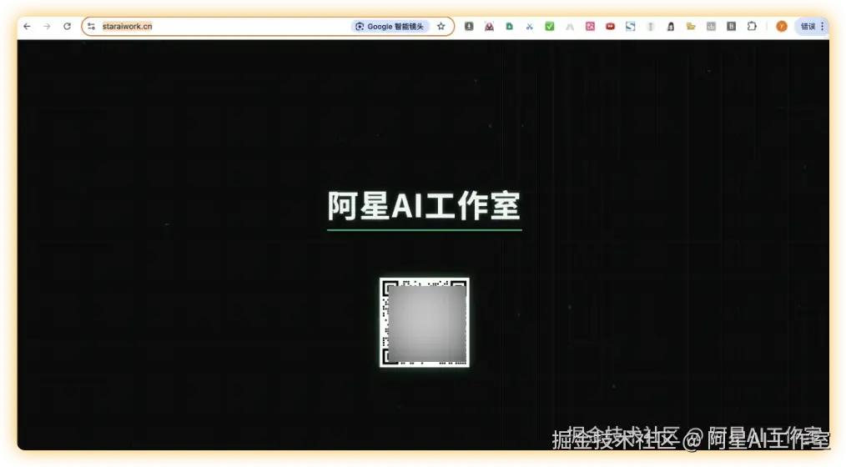The height and width of the screenshot is (467, 846).
Task: Click the 阿星AI工作室 heading
Action: [x=424, y=206]
